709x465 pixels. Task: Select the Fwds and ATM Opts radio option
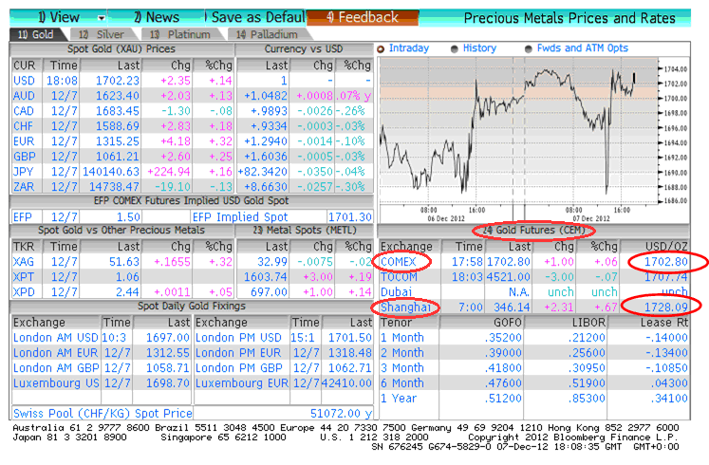point(528,48)
